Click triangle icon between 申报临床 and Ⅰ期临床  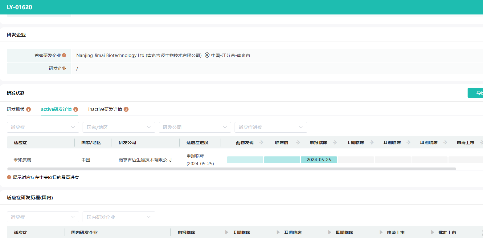click(227, 232)
